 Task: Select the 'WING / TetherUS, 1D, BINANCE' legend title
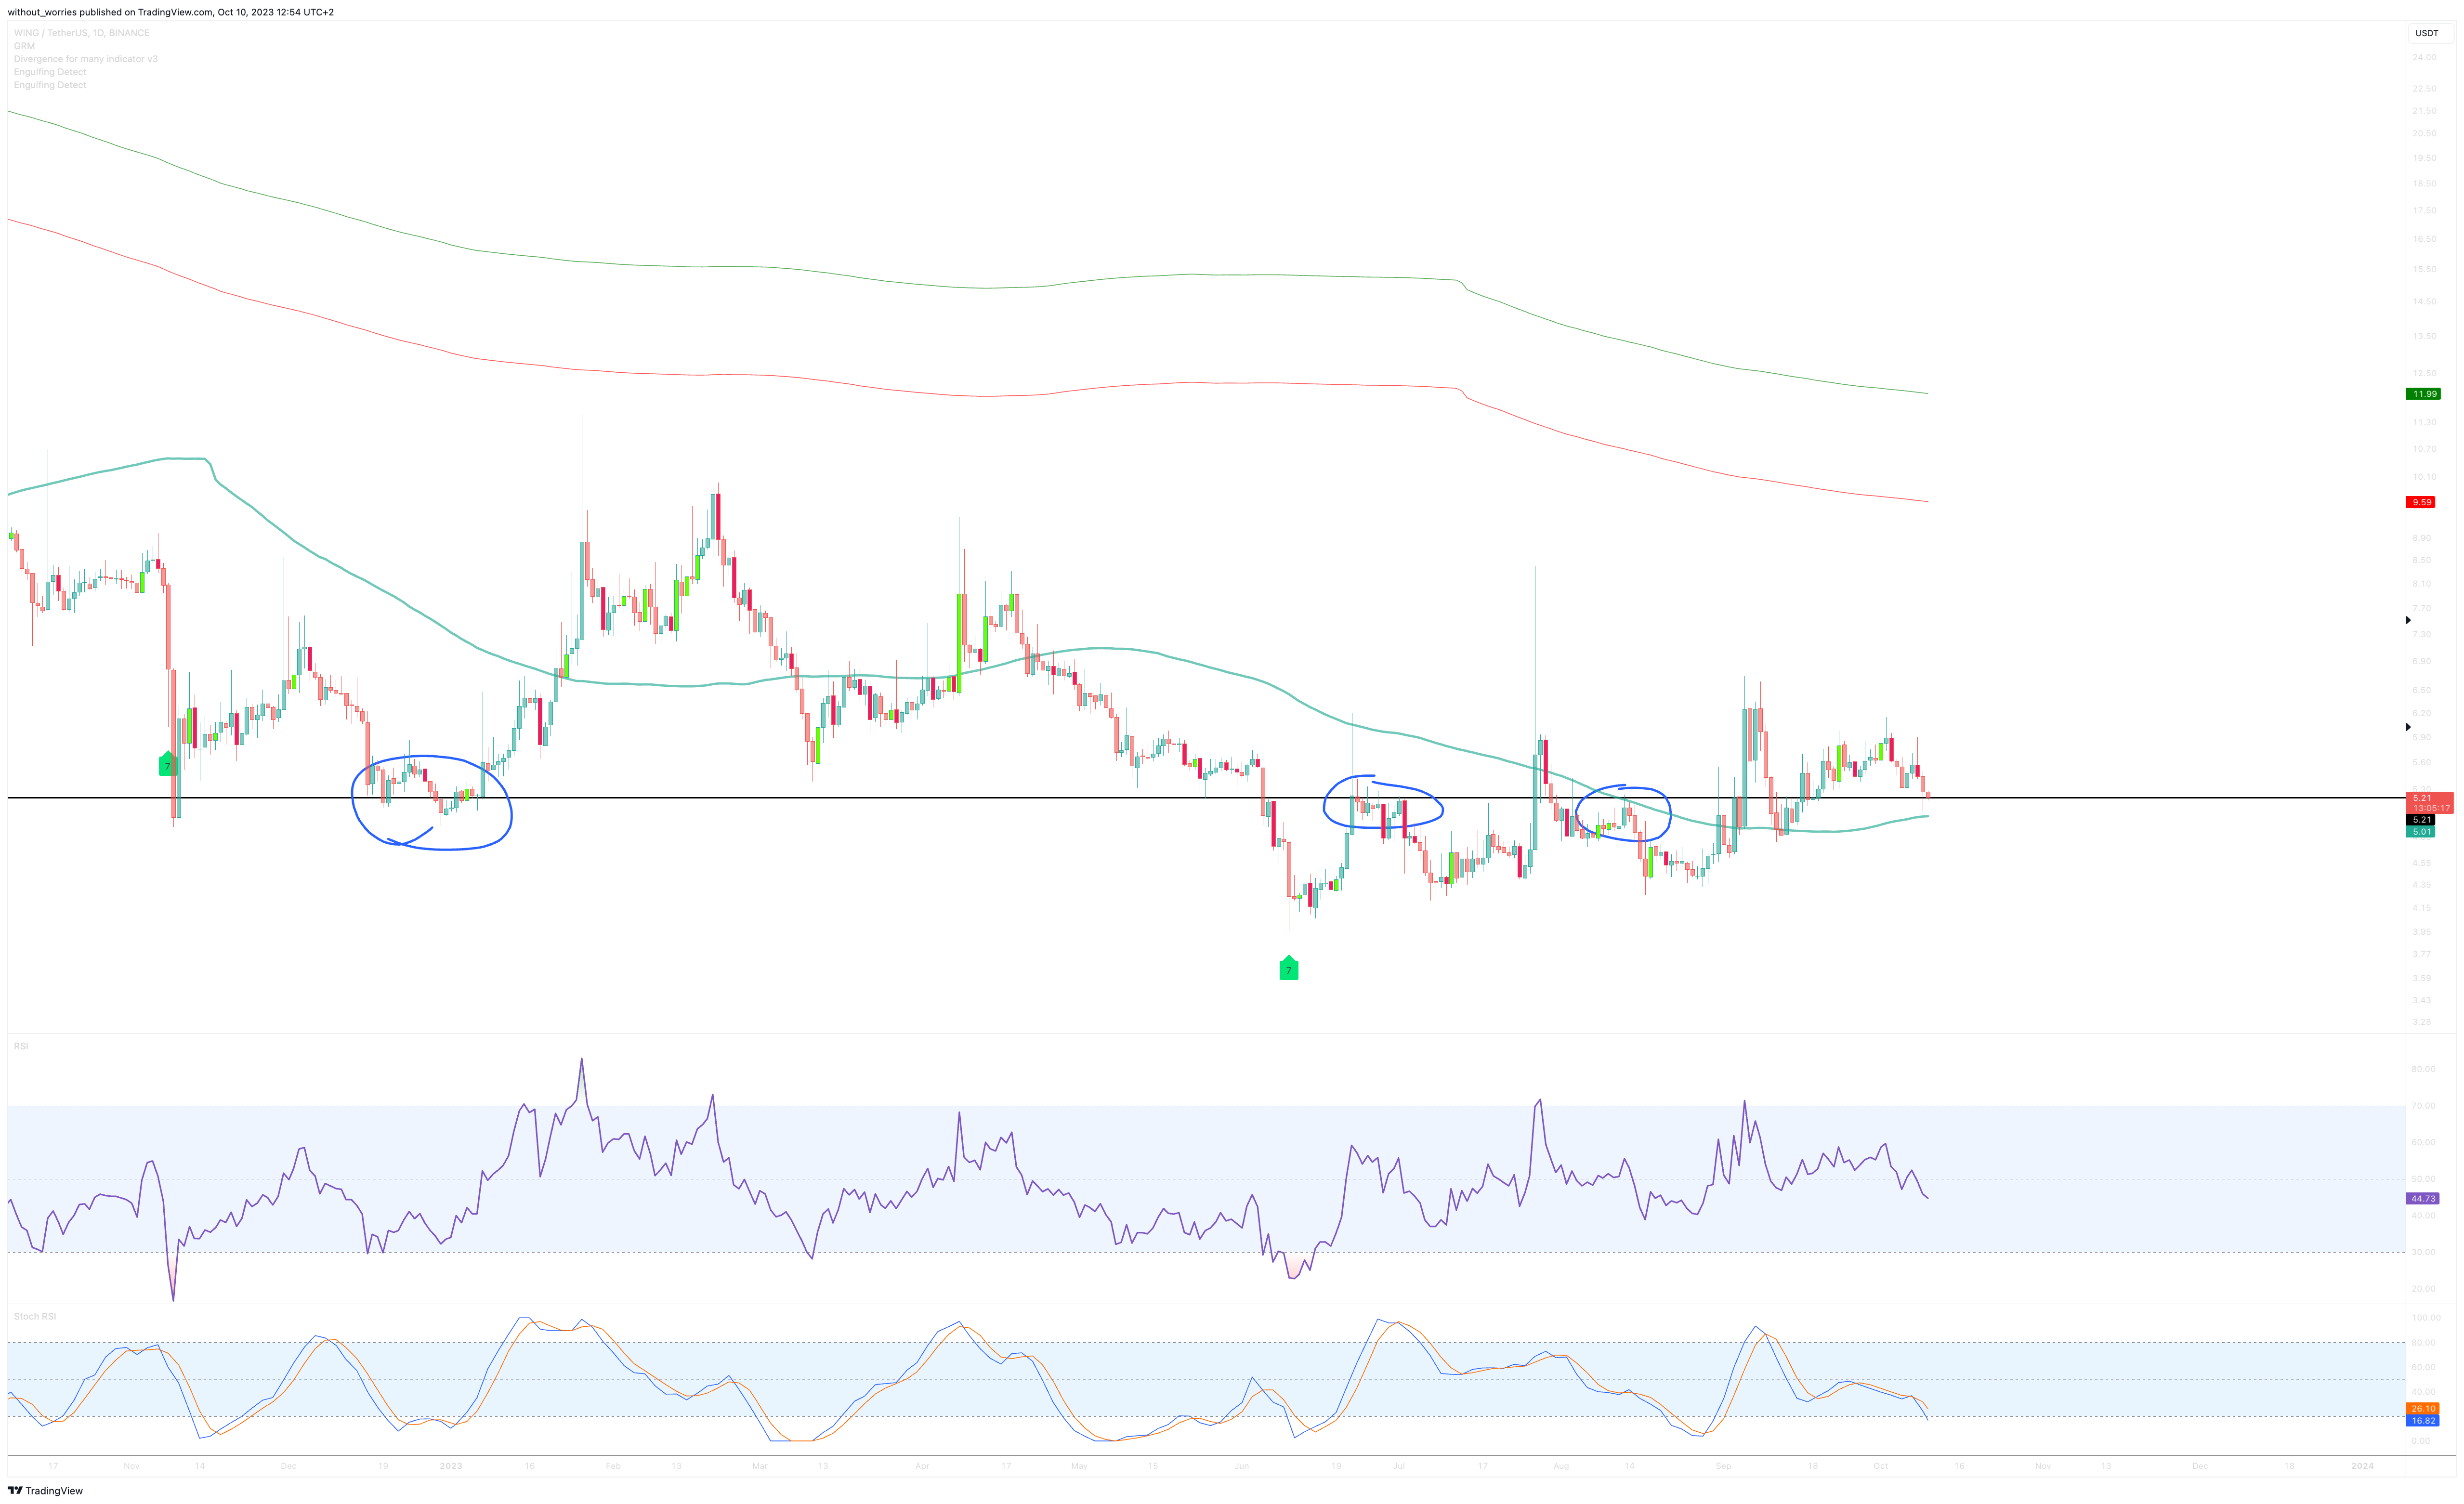[82, 33]
